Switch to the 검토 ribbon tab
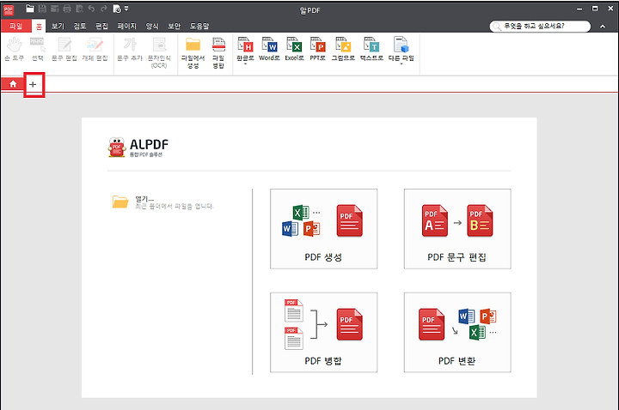The image size is (619, 410). tap(79, 26)
